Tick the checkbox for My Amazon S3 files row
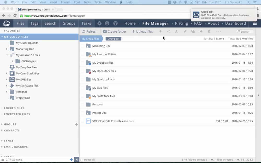Viewport: 261px width, 163px height. (82, 55)
